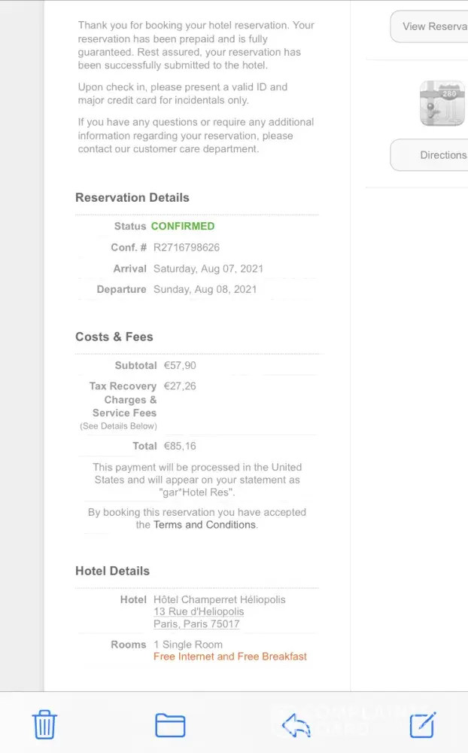Image resolution: width=468 pixels, height=753 pixels.
Task: Tap arrival date Saturday, Aug 07, 2021
Action: 208,269
